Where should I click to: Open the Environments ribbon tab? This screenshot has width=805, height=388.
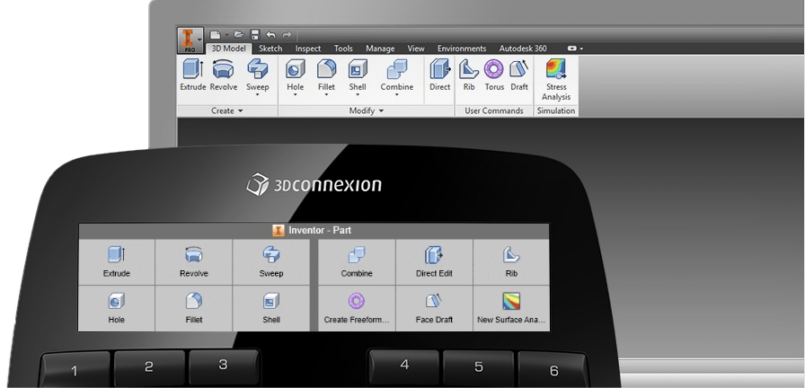tap(462, 48)
